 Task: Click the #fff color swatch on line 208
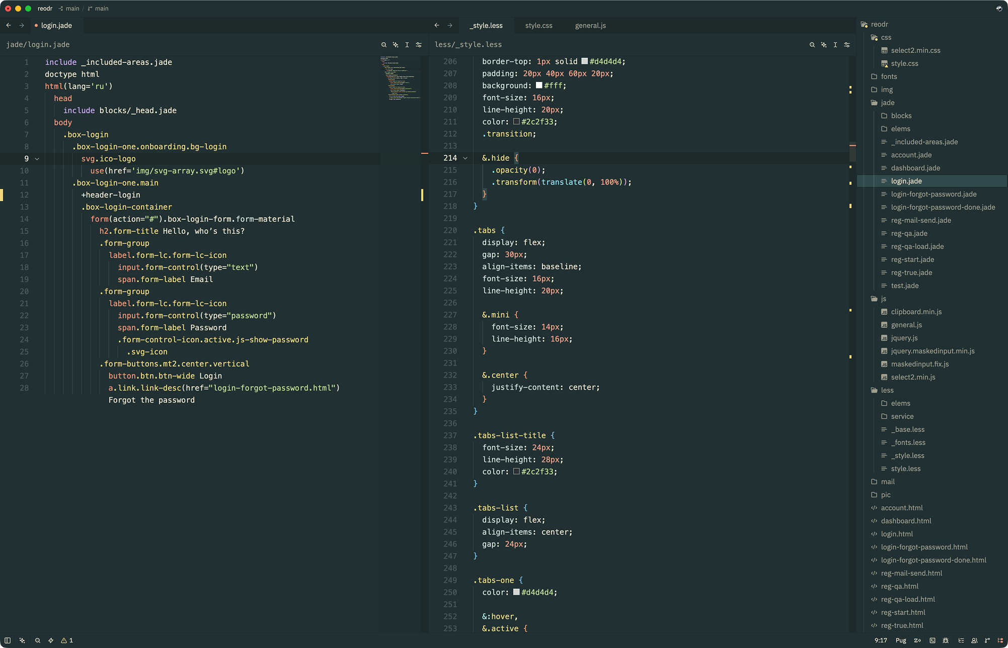coord(539,85)
